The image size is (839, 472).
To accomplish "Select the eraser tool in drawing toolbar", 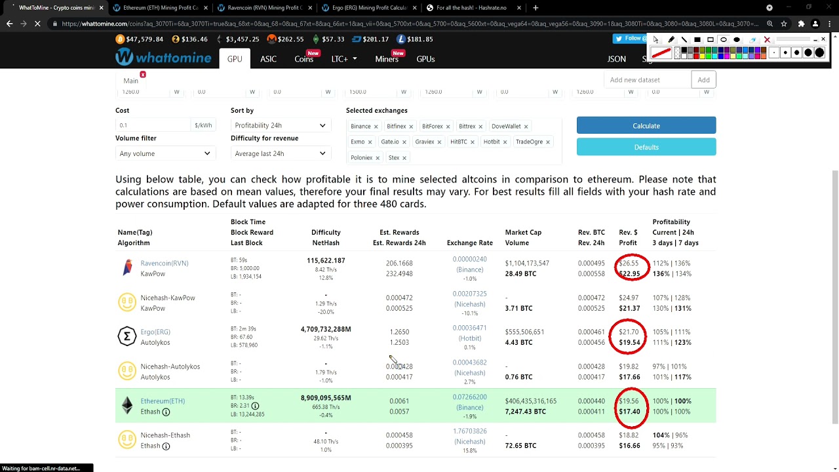I will 752,40.
